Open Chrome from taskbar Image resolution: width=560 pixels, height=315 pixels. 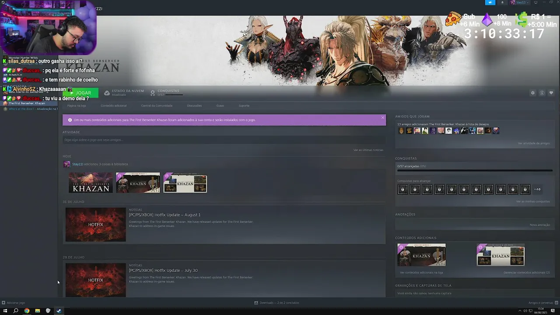coord(27,311)
